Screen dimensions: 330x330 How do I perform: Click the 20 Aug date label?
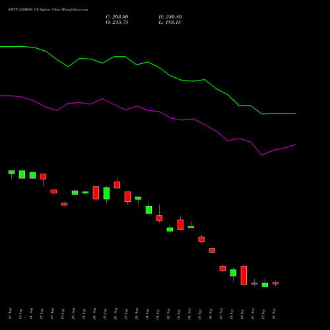[x=73, y=313]
